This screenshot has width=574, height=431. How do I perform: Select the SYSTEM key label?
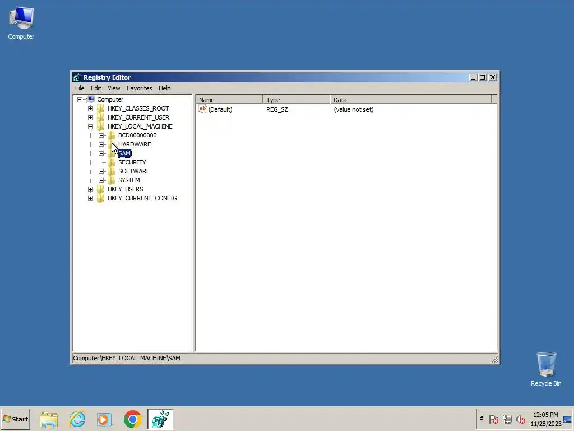pos(129,180)
